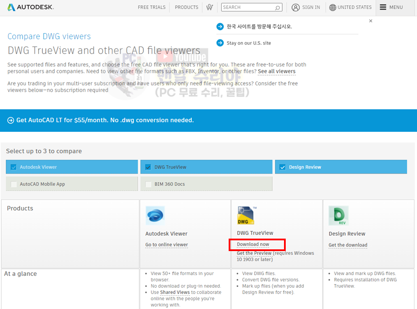Open PRODUCTS in top navigation
Viewport: 417px width, 309px height.
pos(187,7)
